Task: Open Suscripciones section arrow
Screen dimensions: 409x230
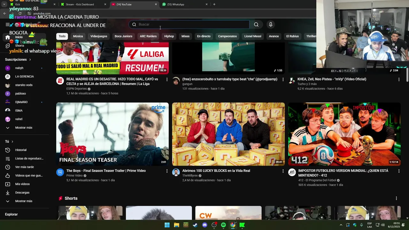Action: point(30,60)
